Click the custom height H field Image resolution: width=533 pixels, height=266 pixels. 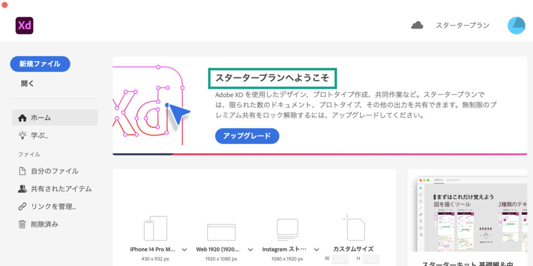coord(371,259)
